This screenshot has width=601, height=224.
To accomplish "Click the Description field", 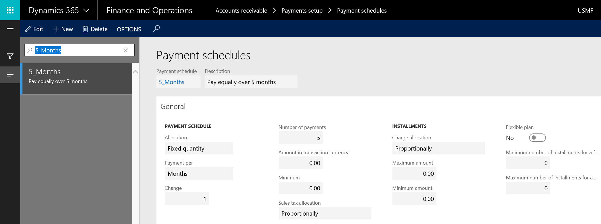I will tap(251, 82).
